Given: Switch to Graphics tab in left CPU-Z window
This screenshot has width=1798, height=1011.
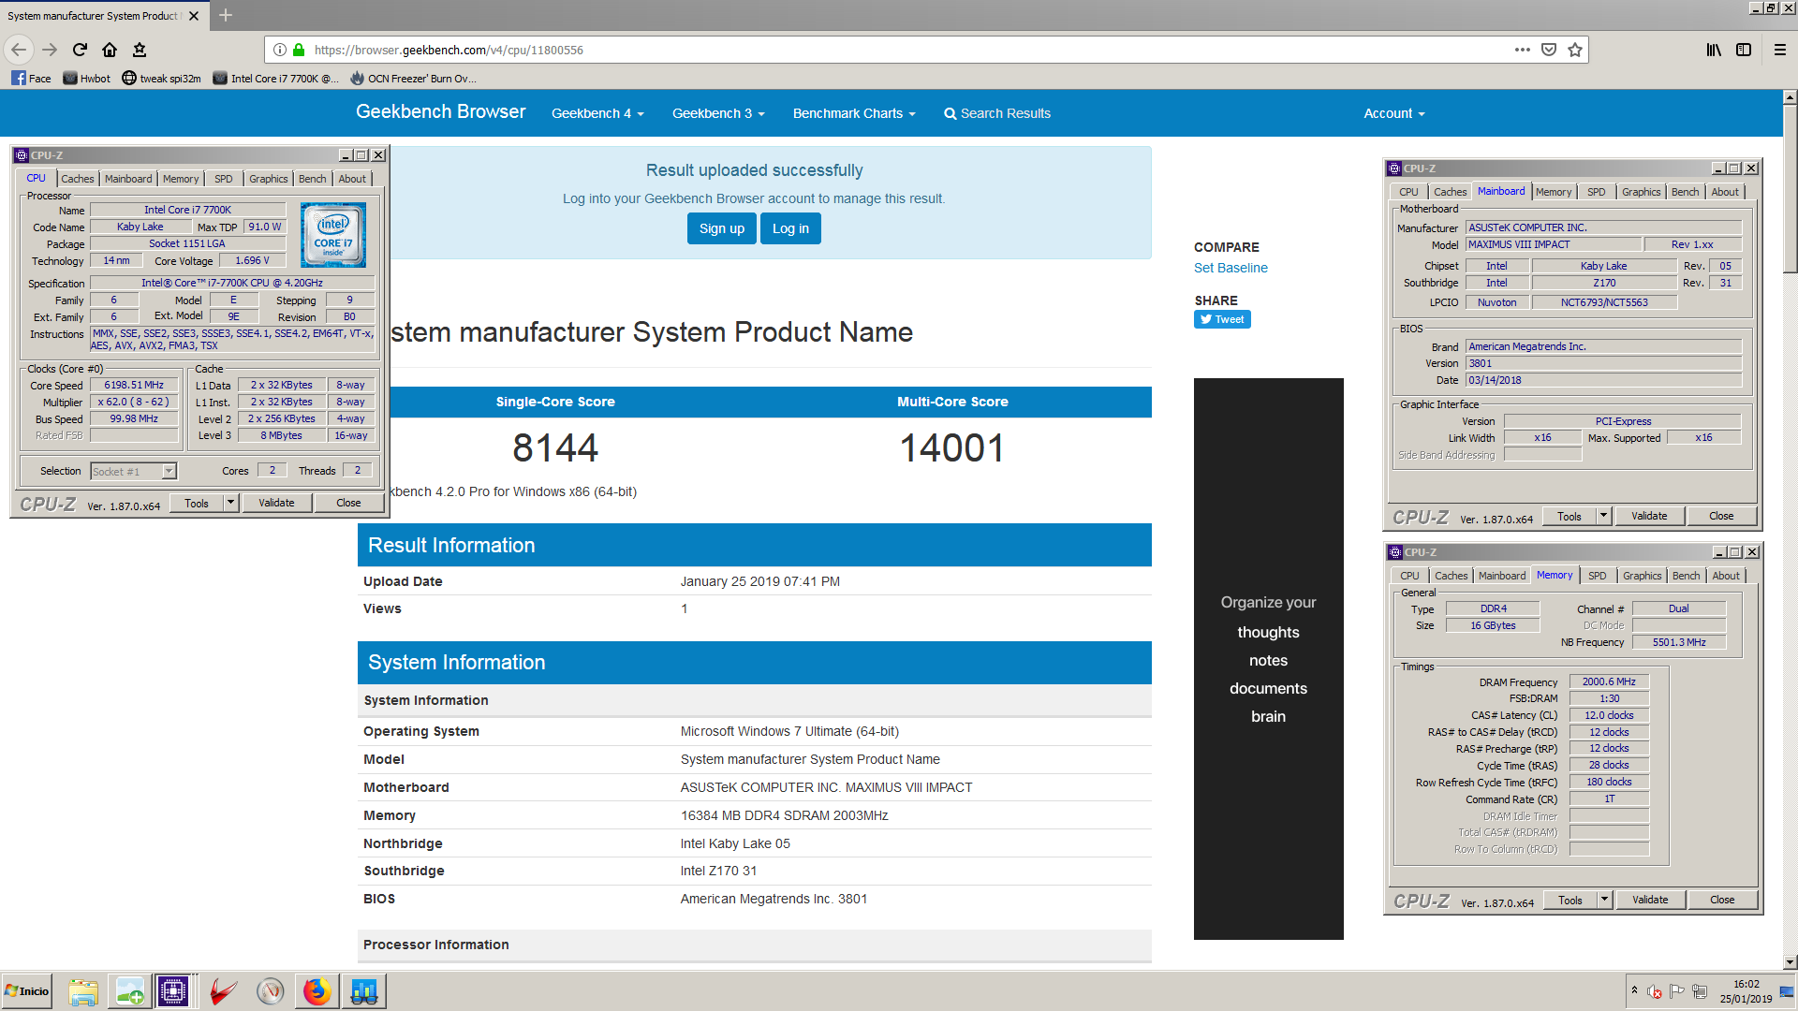Looking at the screenshot, I should (x=269, y=179).
